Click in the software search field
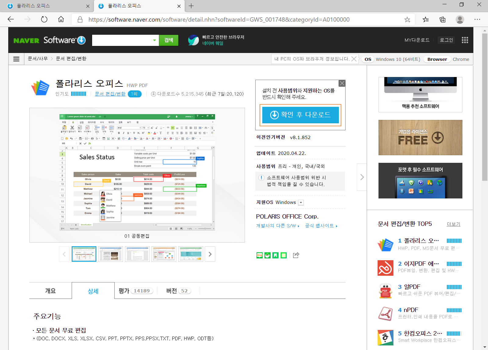 point(121,40)
